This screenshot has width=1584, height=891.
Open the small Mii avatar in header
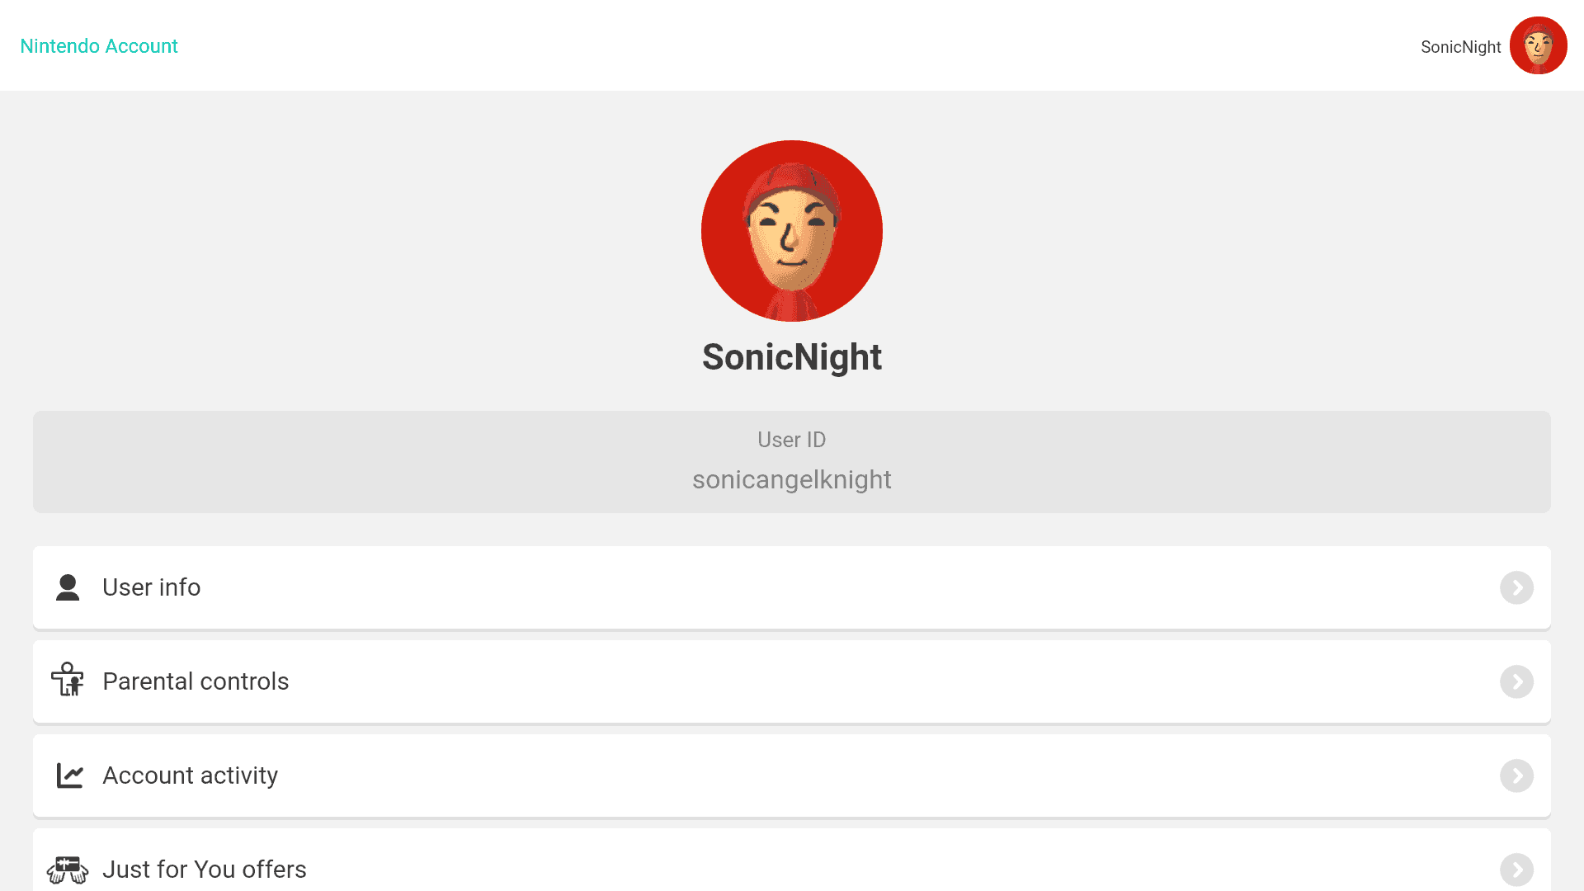pos(1538,45)
